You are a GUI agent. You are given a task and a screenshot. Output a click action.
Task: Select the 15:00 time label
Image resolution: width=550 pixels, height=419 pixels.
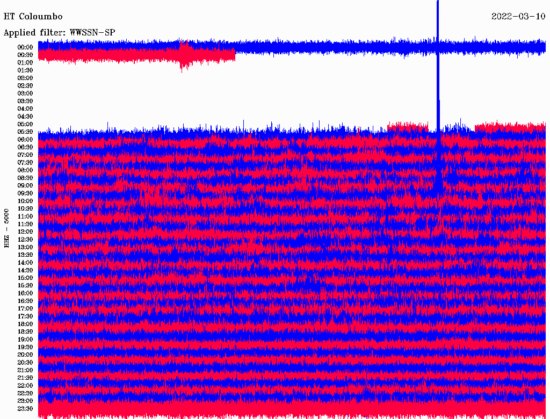(25, 278)
